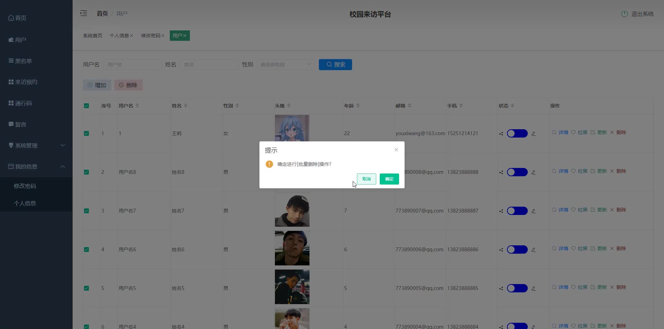Uncheck the row for 用户名6
Viewport: 664px width, 329px height.
pyautogui.click(x=86, y=250)
